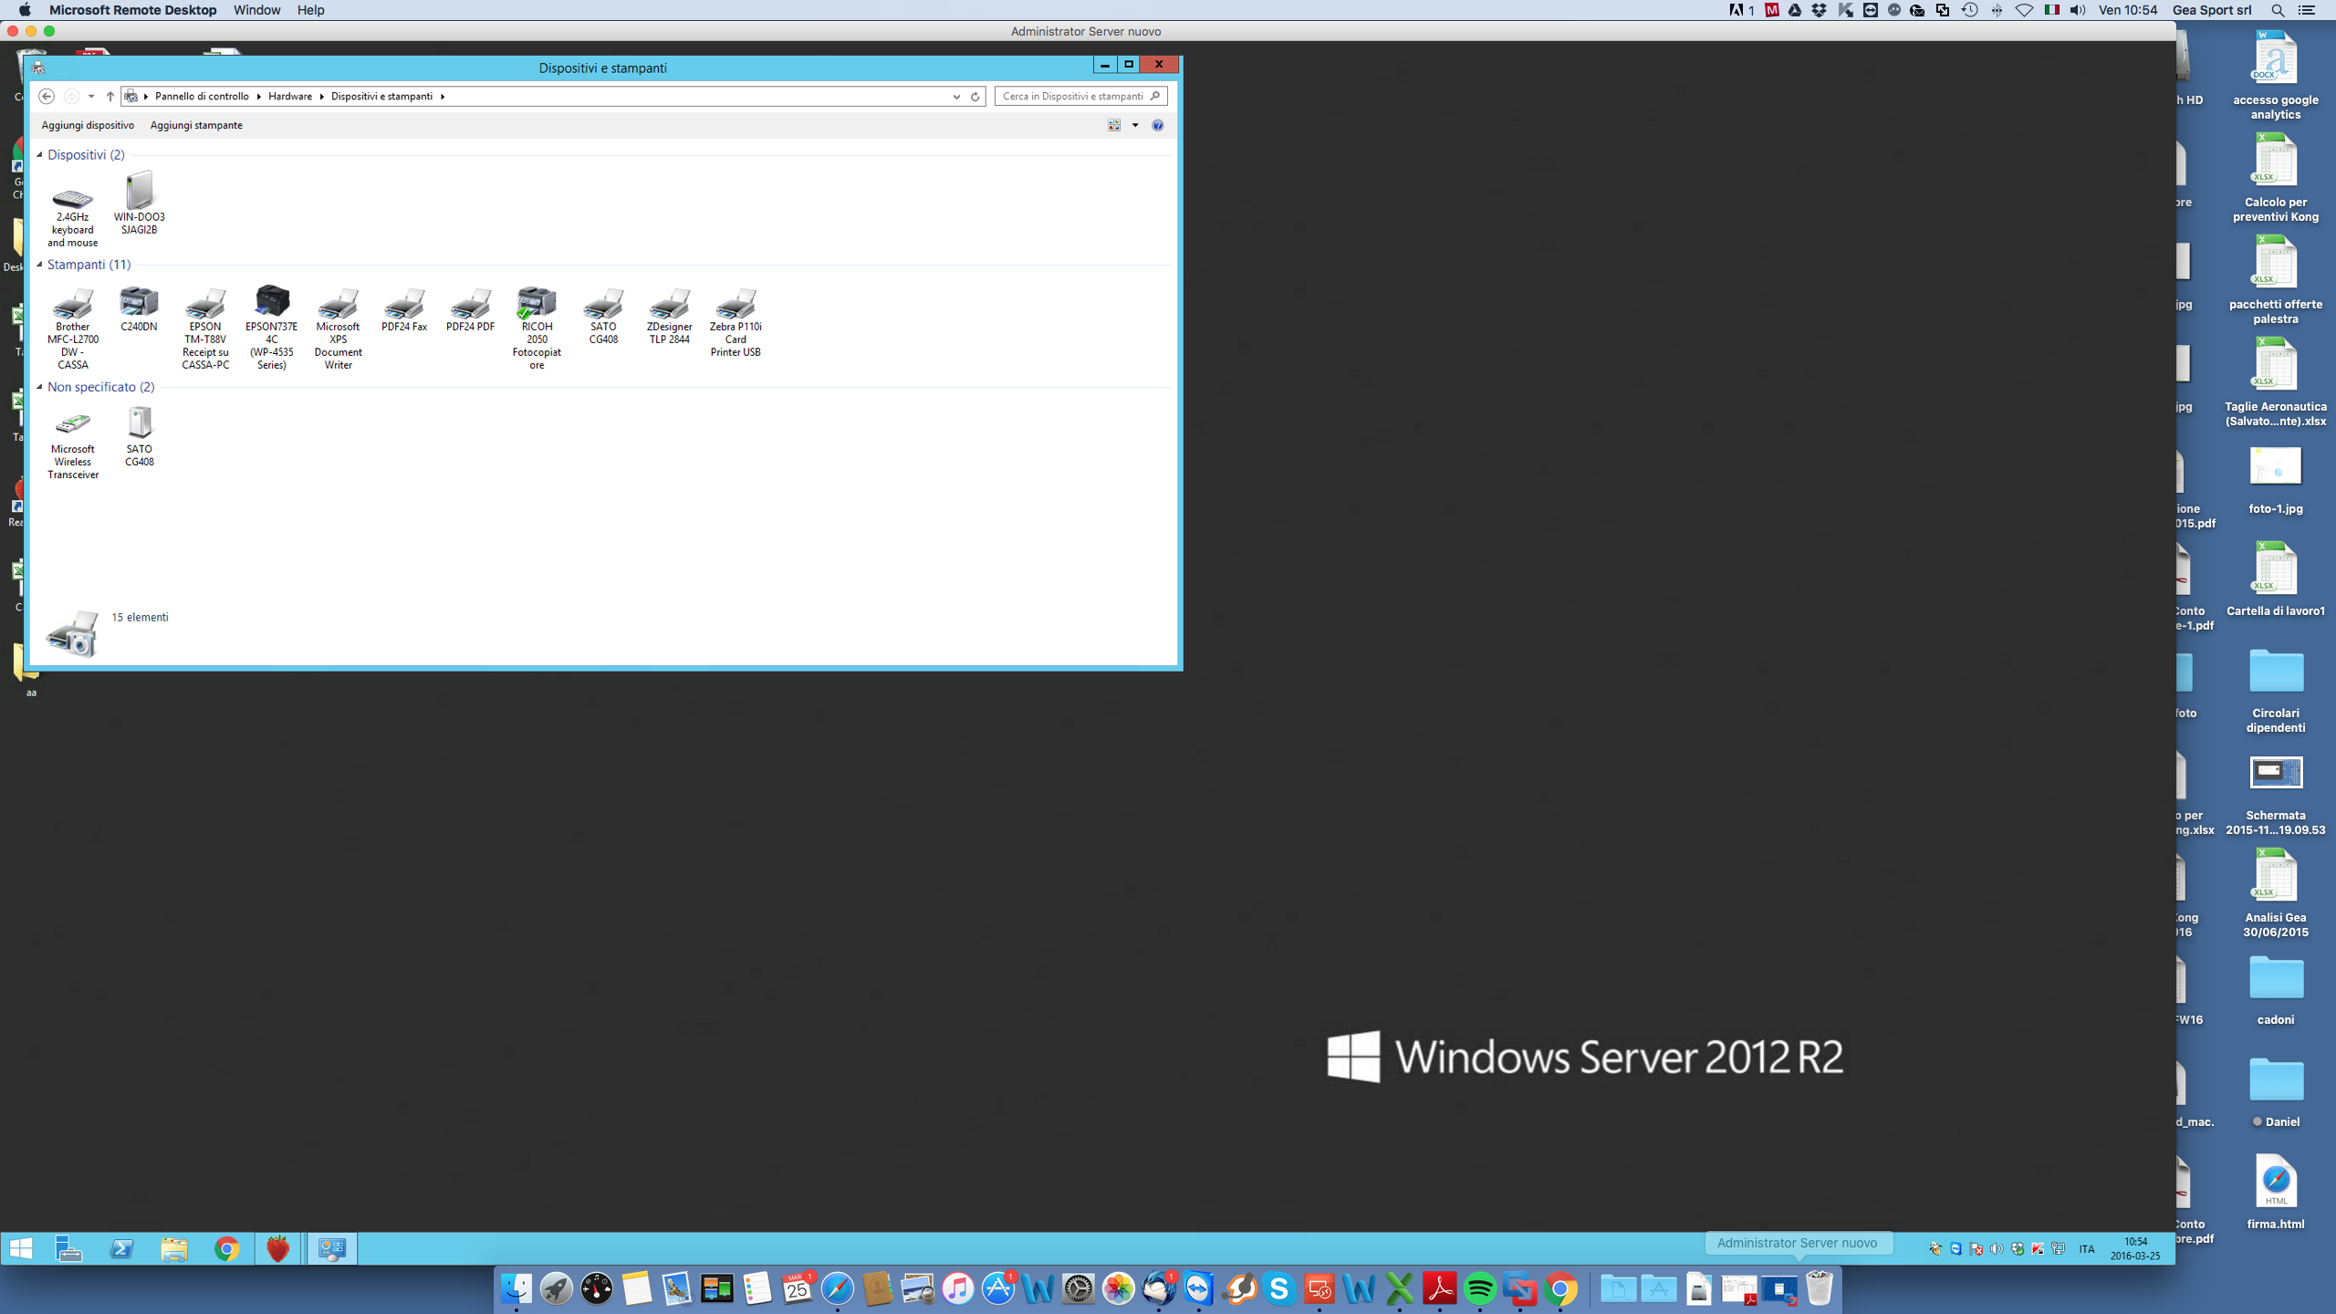Select SATO CG408 under Non specificato

click(x=139, y=437)
